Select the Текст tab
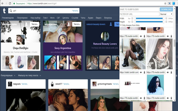The width and height of the screenshot is (178, 111). point(45,18)
